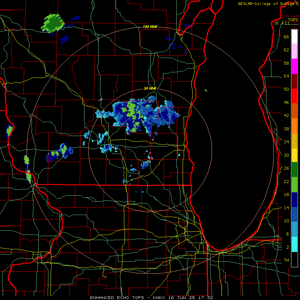Select the '58' scale label
This screenshot has height=300, width=300.
286,63
